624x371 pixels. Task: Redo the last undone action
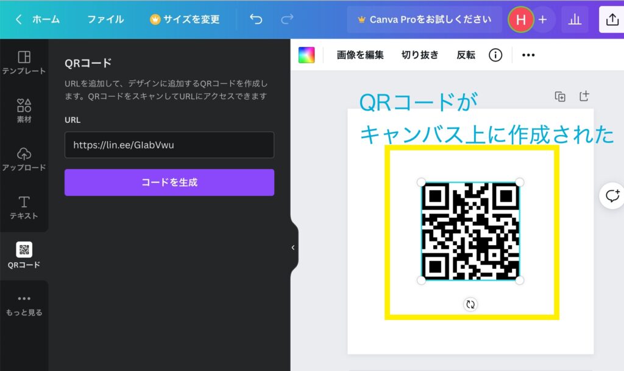[287, 19]
